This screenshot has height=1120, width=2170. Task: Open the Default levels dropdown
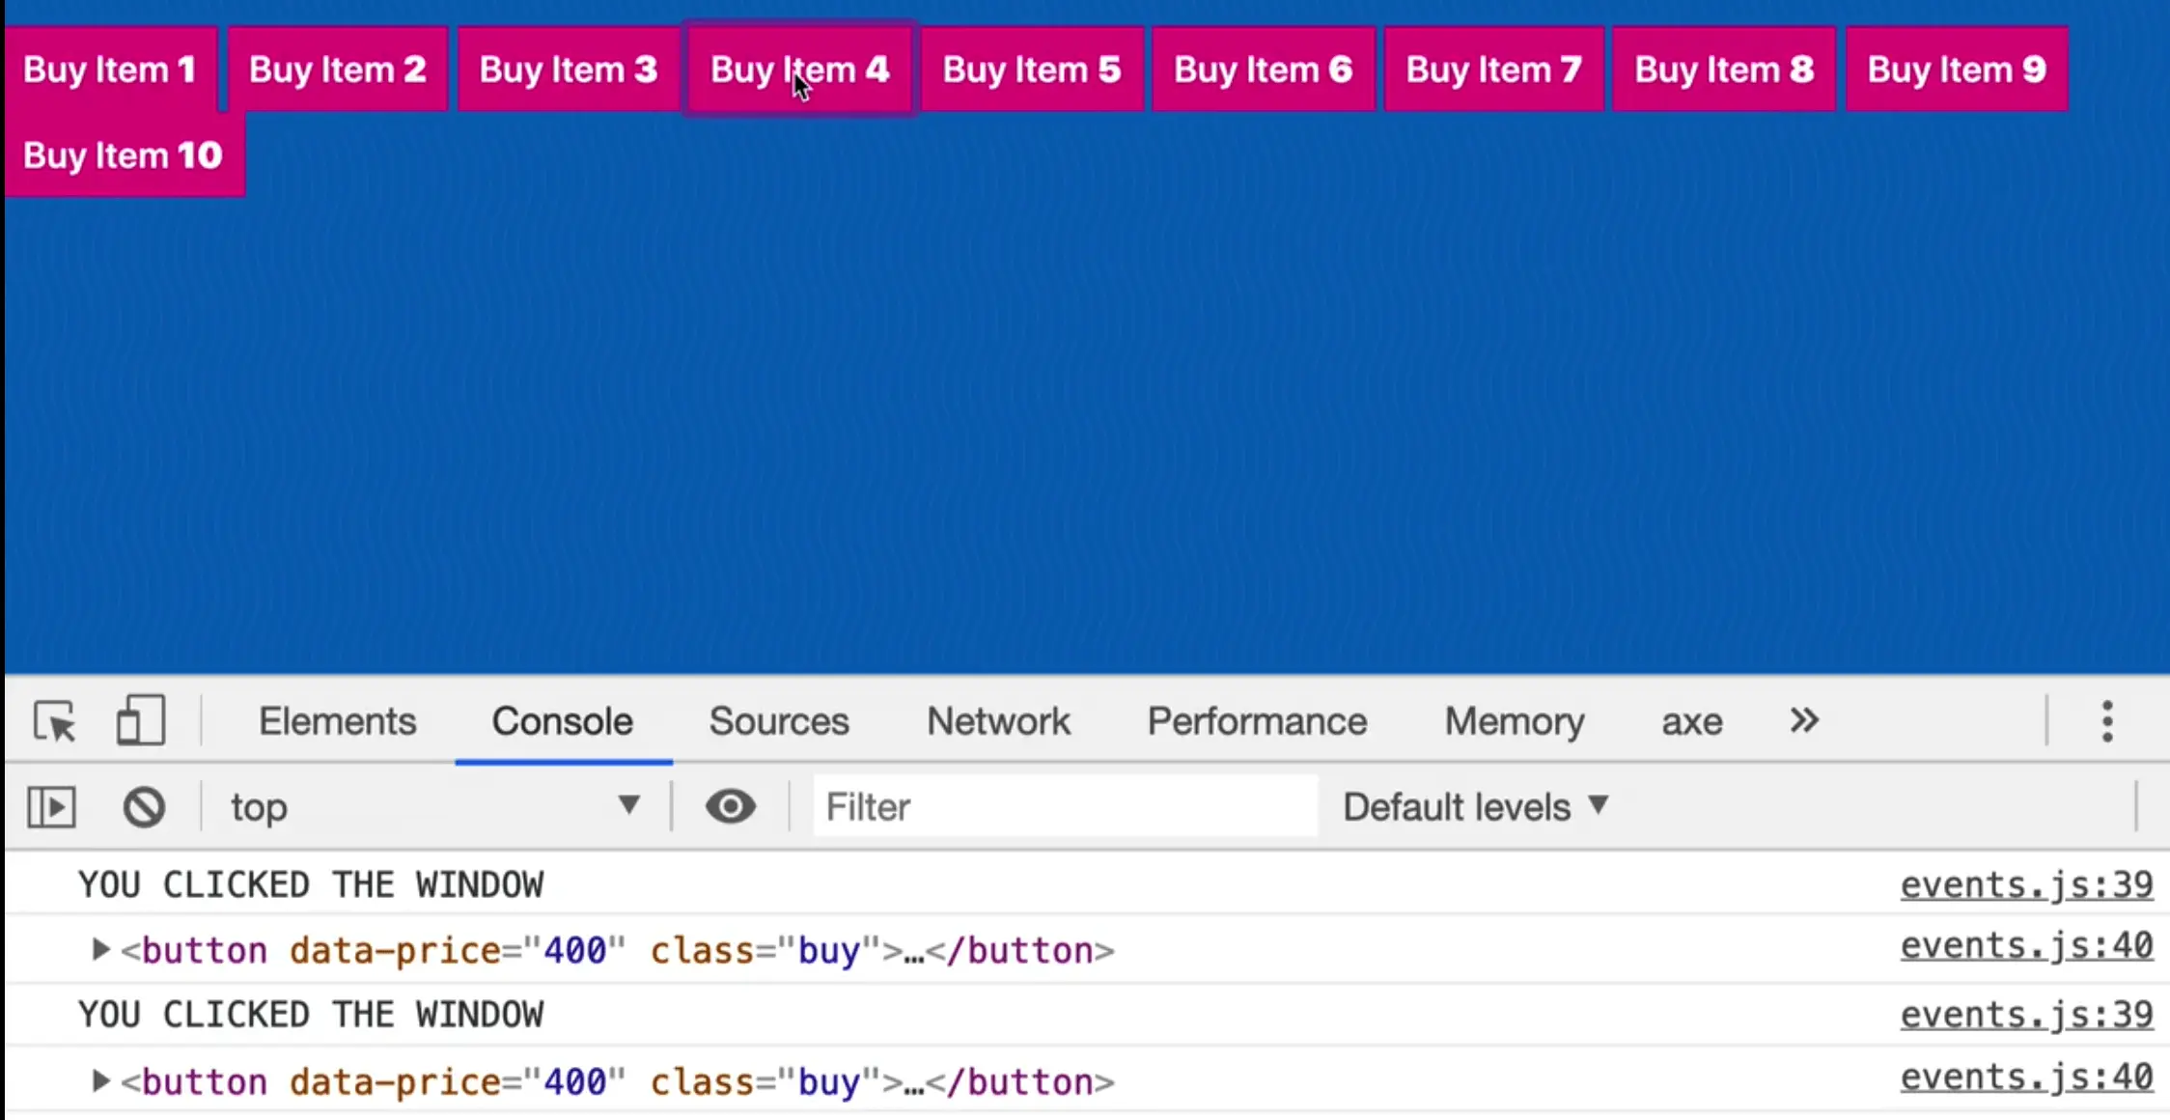[x=1475, y=807]
